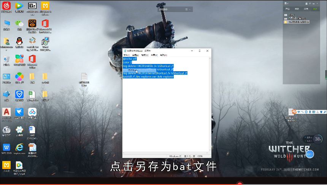This screenshot has height=185, width=327.
Task: Switch to the second tab of desktop organizer
Action: tap(297, 9)
